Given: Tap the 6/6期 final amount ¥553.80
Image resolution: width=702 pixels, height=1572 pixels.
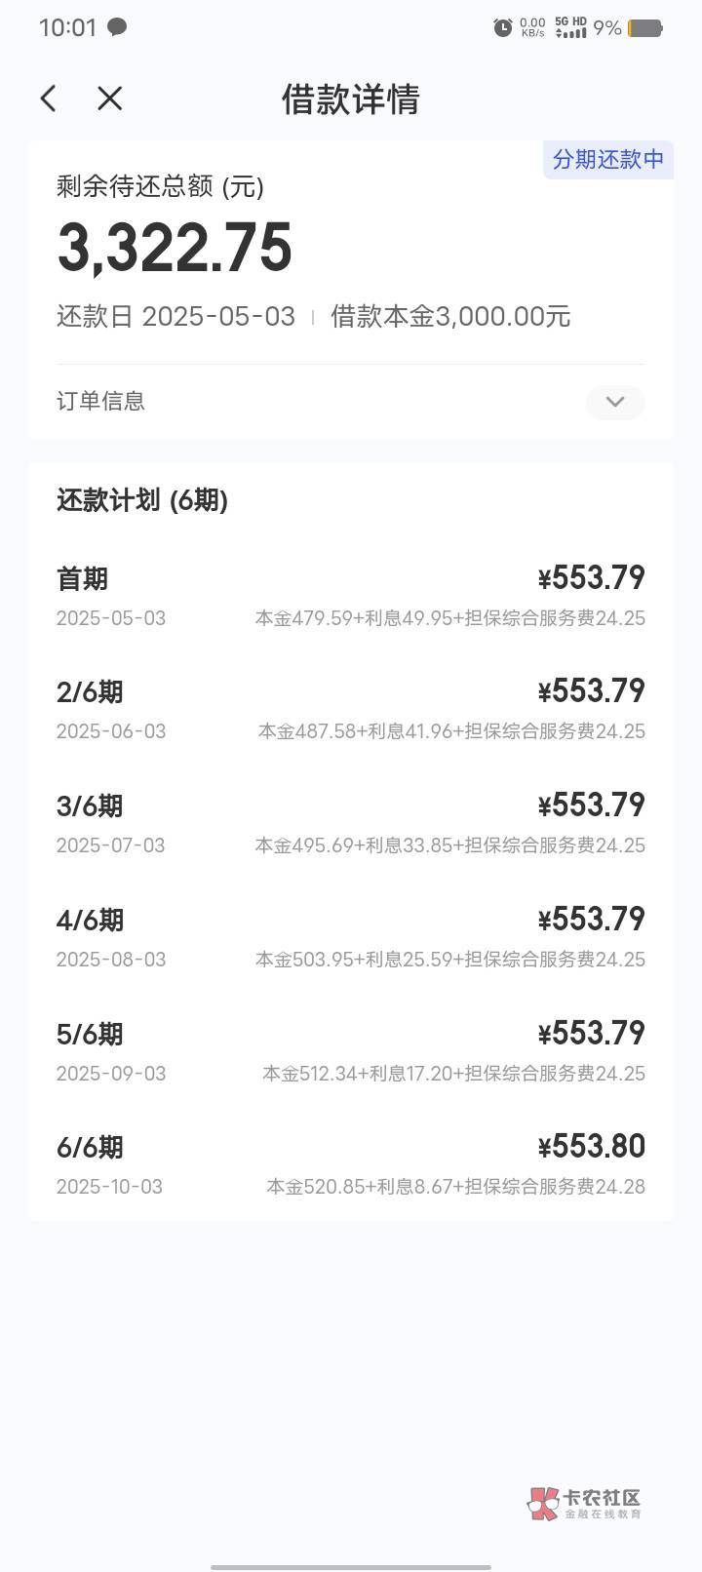Looking at the screenshot, I should [591, 1146].
